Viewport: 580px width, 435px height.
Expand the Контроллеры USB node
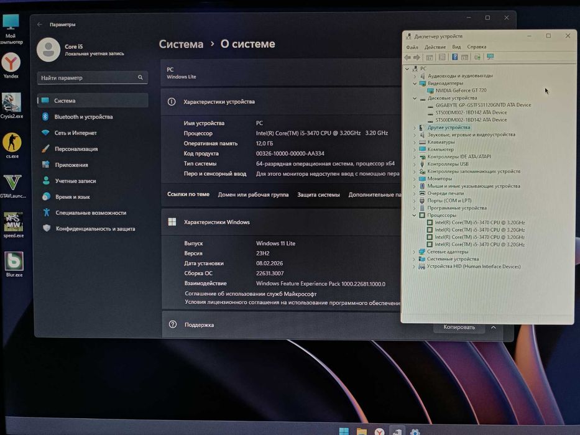[415, 164]
